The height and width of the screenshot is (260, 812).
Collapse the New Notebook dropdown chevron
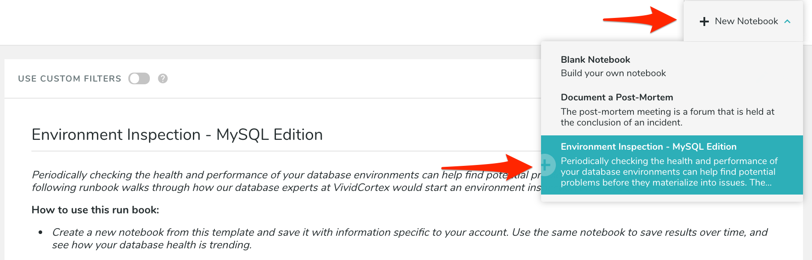coord(787,22)
